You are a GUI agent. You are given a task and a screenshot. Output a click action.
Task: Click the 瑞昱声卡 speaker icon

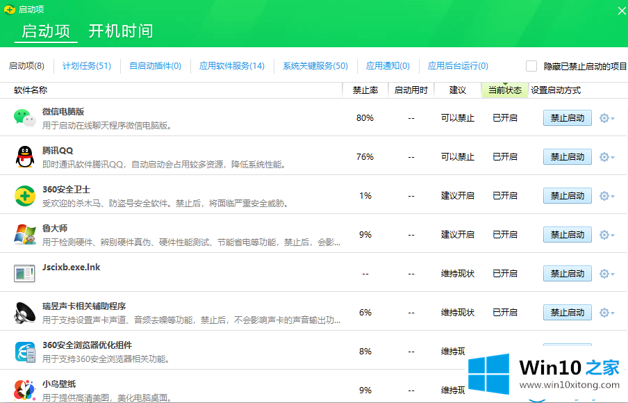coord(25,313)
